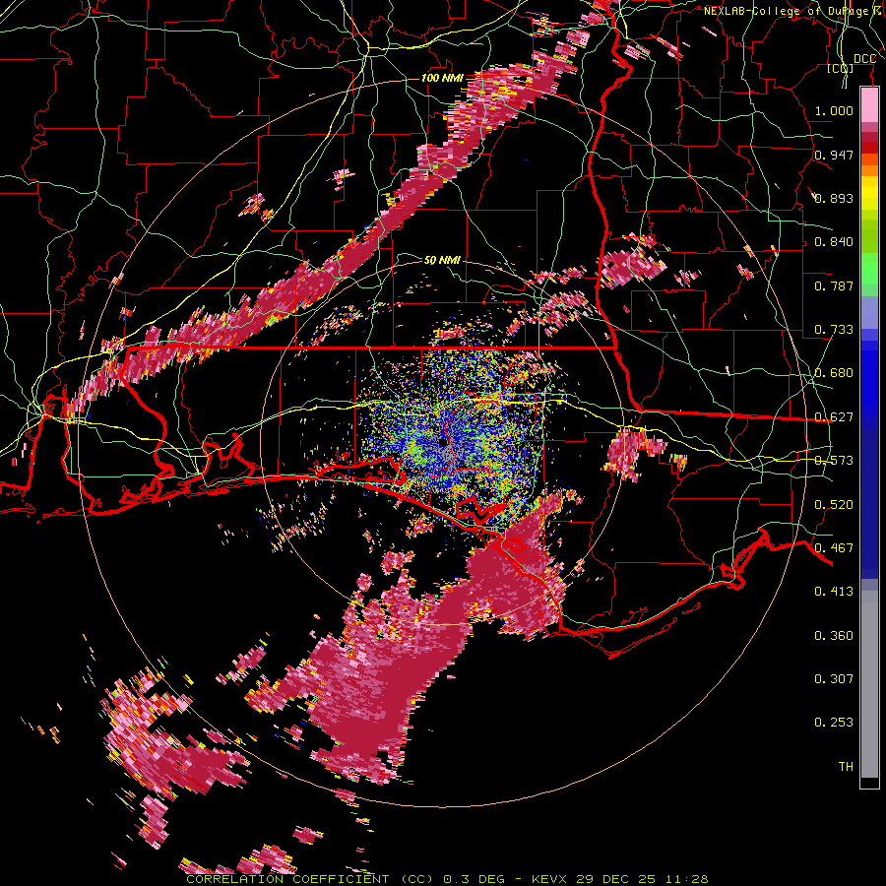Screen dimensions: 886x886
Task: Click the 0.733 legend value
Action: point(834,330)
